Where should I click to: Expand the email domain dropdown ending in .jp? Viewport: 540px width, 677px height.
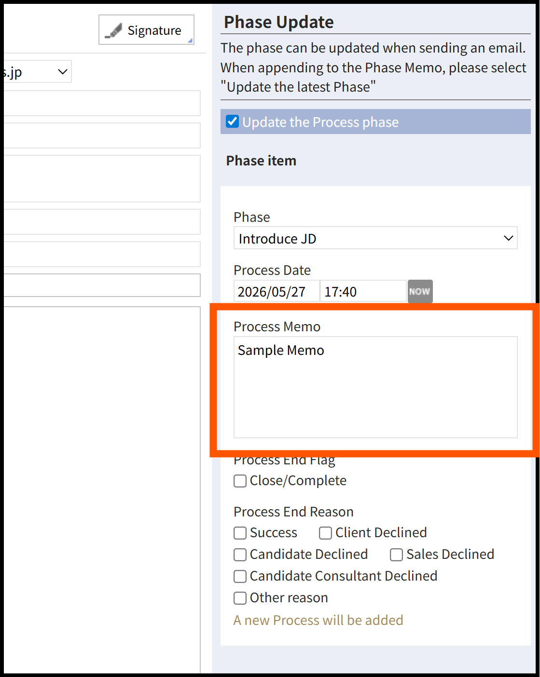(x=38, y=72)
